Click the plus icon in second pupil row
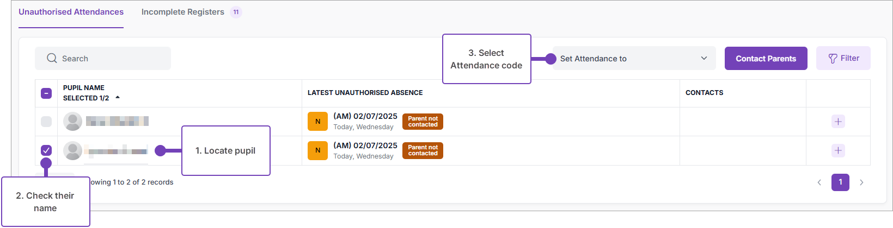The image size is (893, 228). [x=838, y=150]
